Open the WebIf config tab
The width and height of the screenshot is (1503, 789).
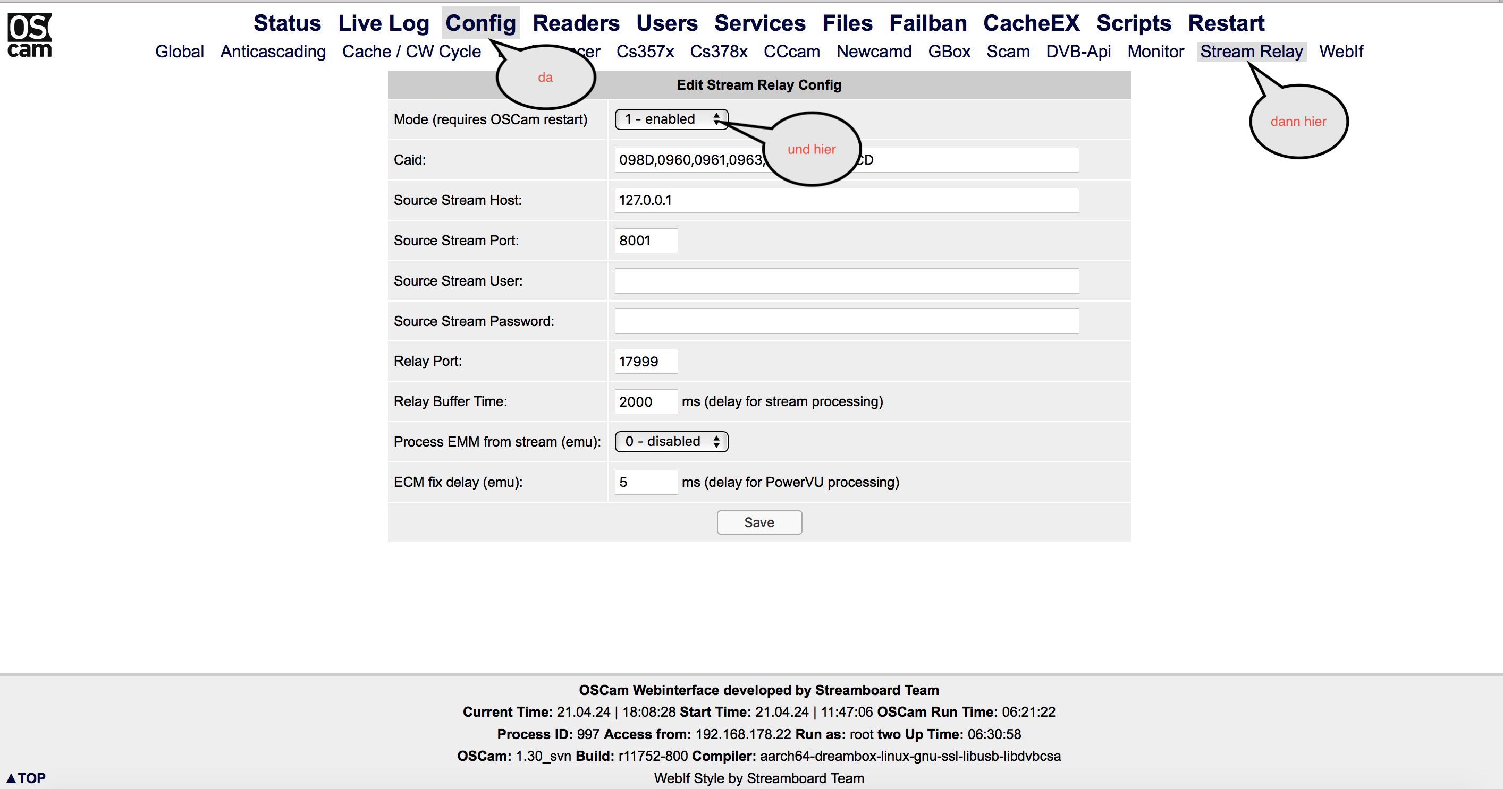[x=1341, y=52]
